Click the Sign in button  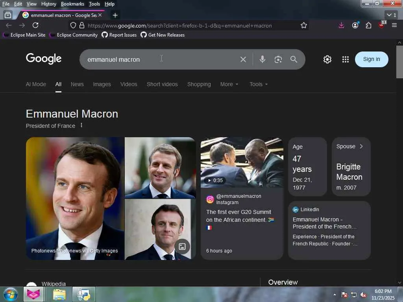372,59
